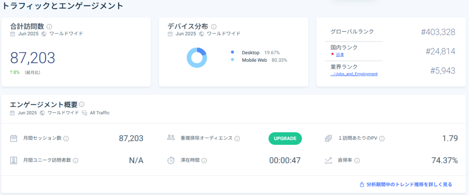The image size is (469, 195).
Task: Click the UPGRADE button
Action: pos(285,139)
